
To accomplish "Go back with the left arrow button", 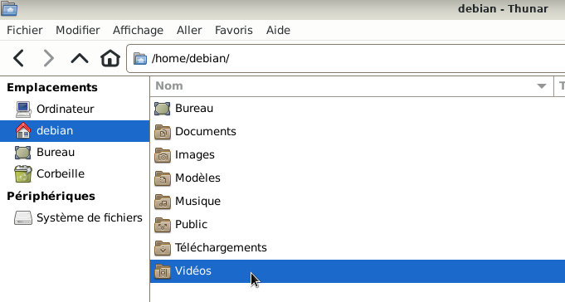I will pos(18,58).
